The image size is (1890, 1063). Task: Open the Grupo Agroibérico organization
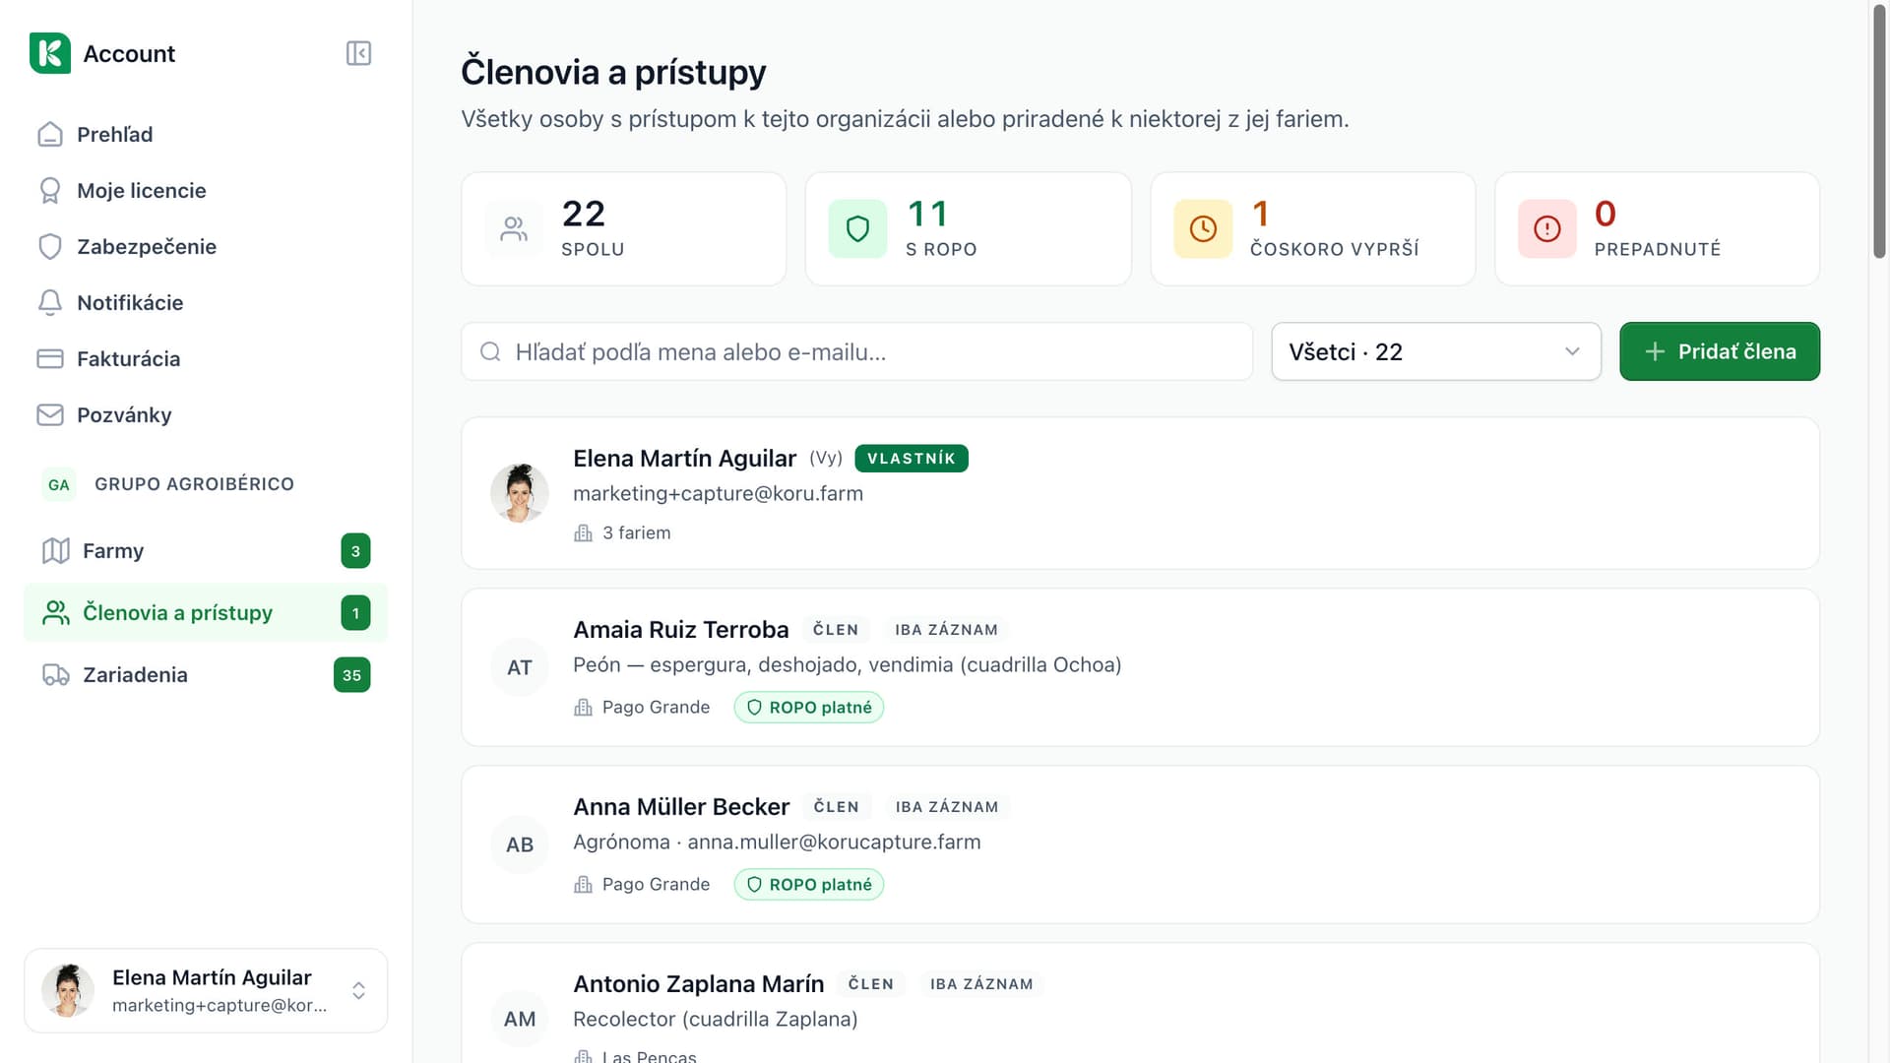[x=206, y=484]
